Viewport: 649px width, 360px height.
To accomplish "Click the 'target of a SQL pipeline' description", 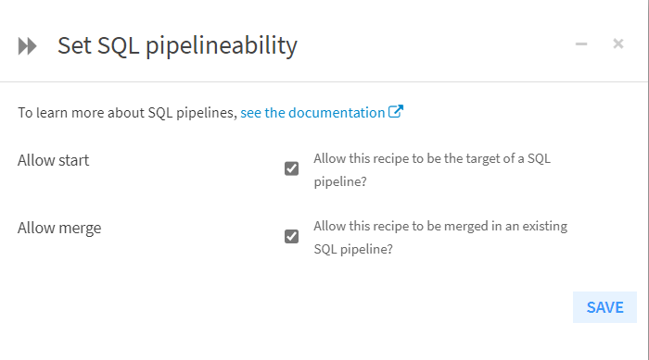I will pyautogui.click(x=432, y=170).
